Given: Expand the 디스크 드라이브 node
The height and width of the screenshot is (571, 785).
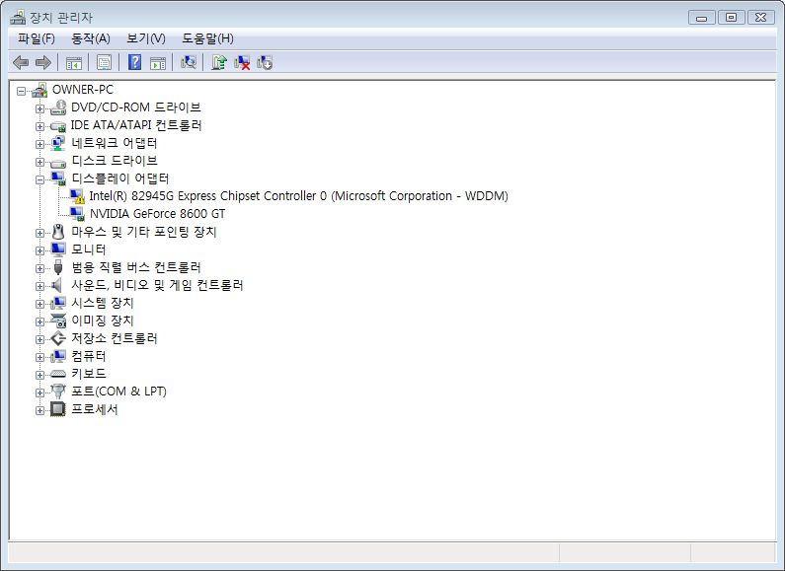Looking at the screenshot, I should pos(39,162).
